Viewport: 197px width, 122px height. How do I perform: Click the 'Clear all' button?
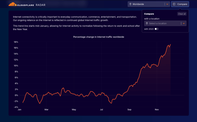coord(182,14)
